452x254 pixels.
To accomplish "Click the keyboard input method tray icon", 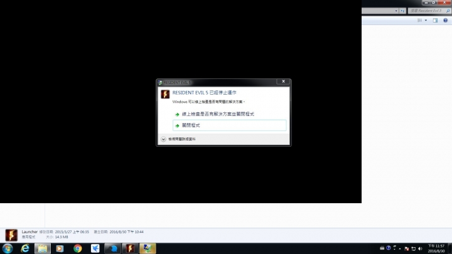I will pos(382,248).
